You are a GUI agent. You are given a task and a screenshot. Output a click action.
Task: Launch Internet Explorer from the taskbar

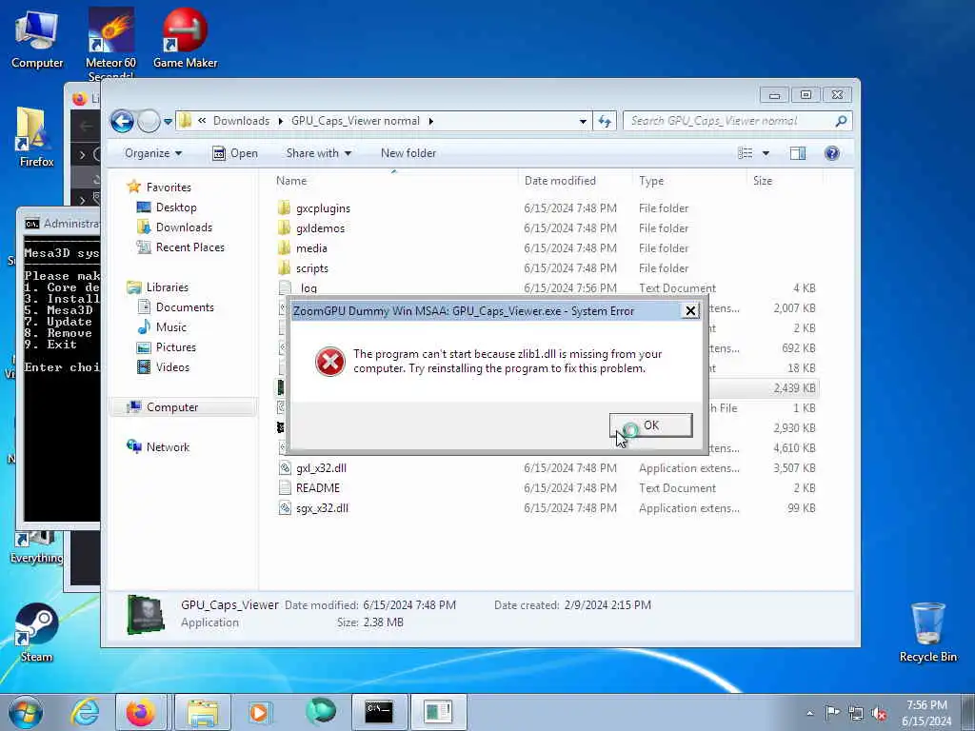pos(84,712)
